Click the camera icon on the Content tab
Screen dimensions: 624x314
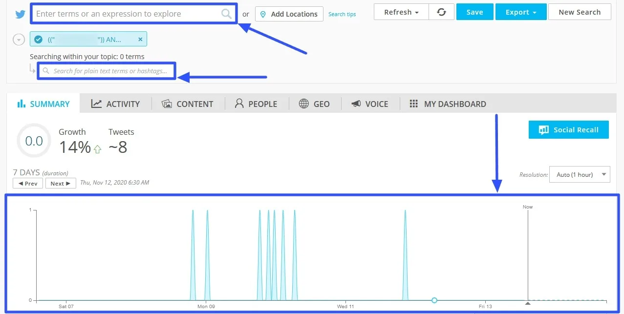pos(167,104)
